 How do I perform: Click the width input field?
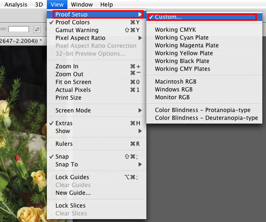click(19, 29)
